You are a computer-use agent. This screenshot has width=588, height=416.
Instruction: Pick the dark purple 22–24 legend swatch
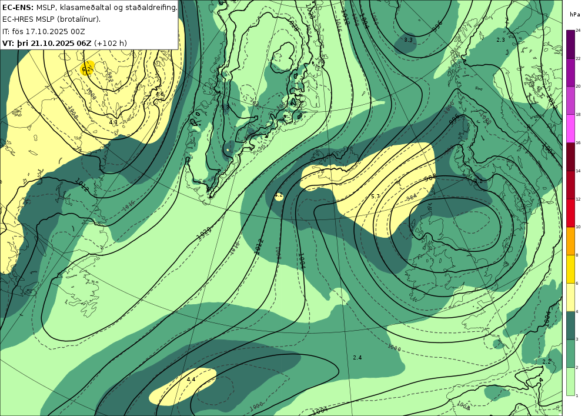tap(570, 44)
